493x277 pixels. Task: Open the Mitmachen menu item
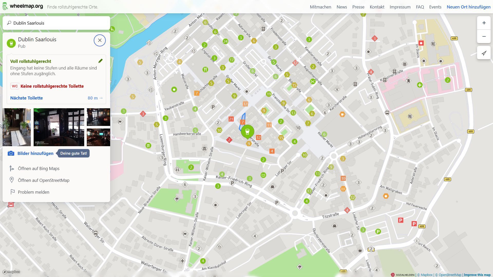coord(320,7)
